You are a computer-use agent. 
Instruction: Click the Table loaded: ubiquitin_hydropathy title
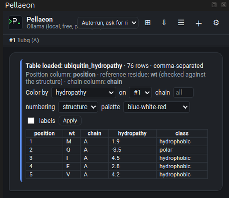click(x=74, y=66)
